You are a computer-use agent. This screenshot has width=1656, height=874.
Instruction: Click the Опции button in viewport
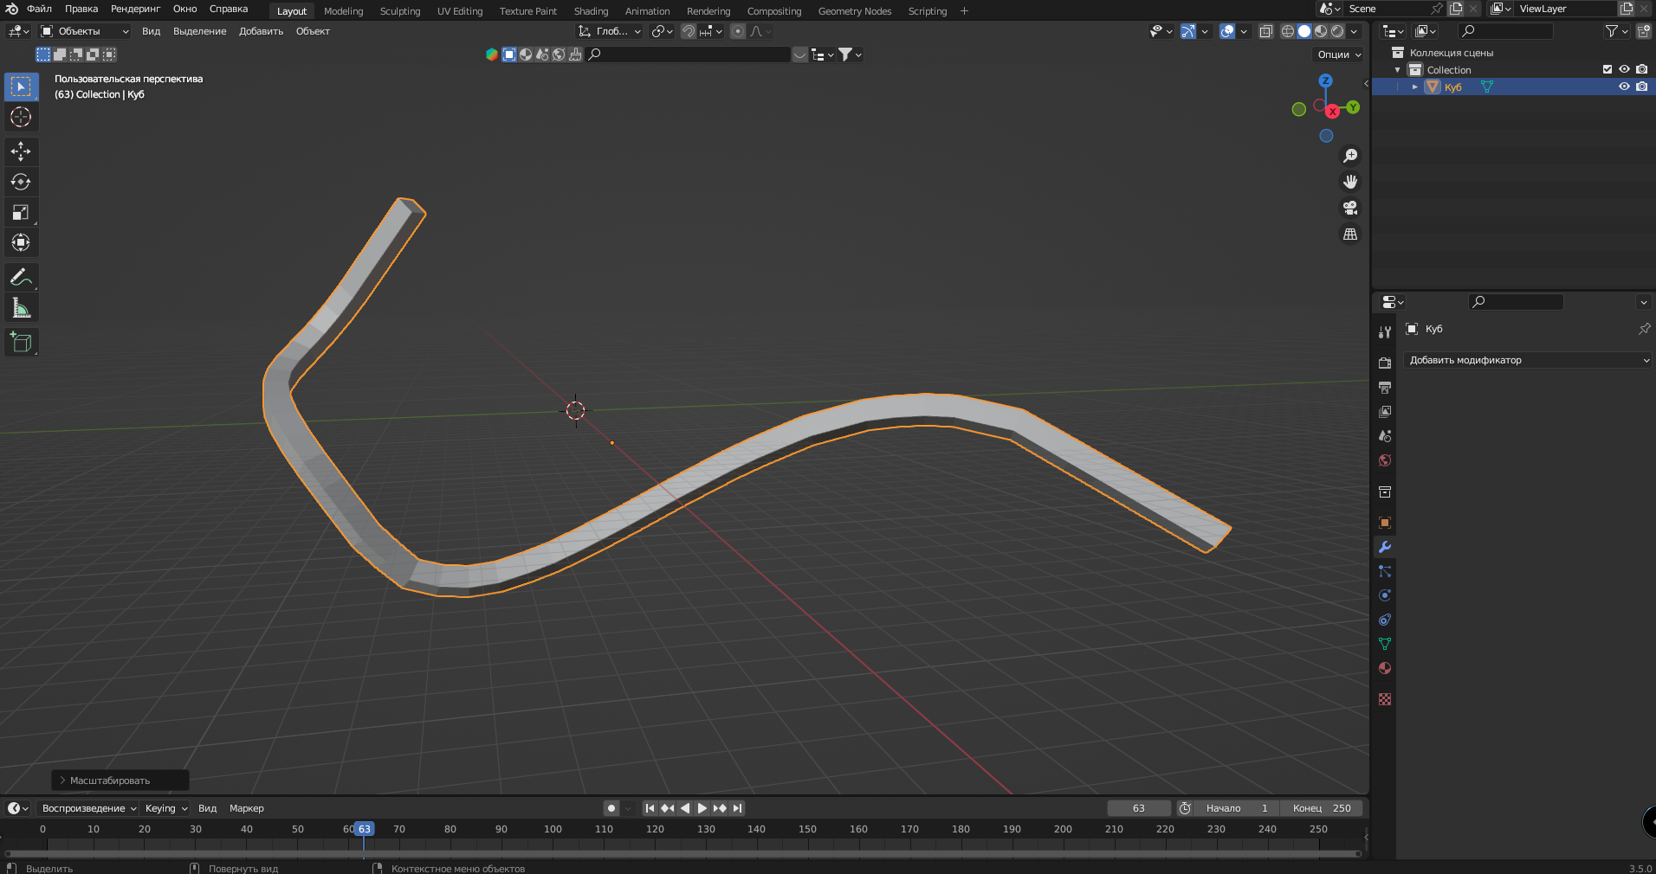pyautogui.click(x=1339, y=55)
